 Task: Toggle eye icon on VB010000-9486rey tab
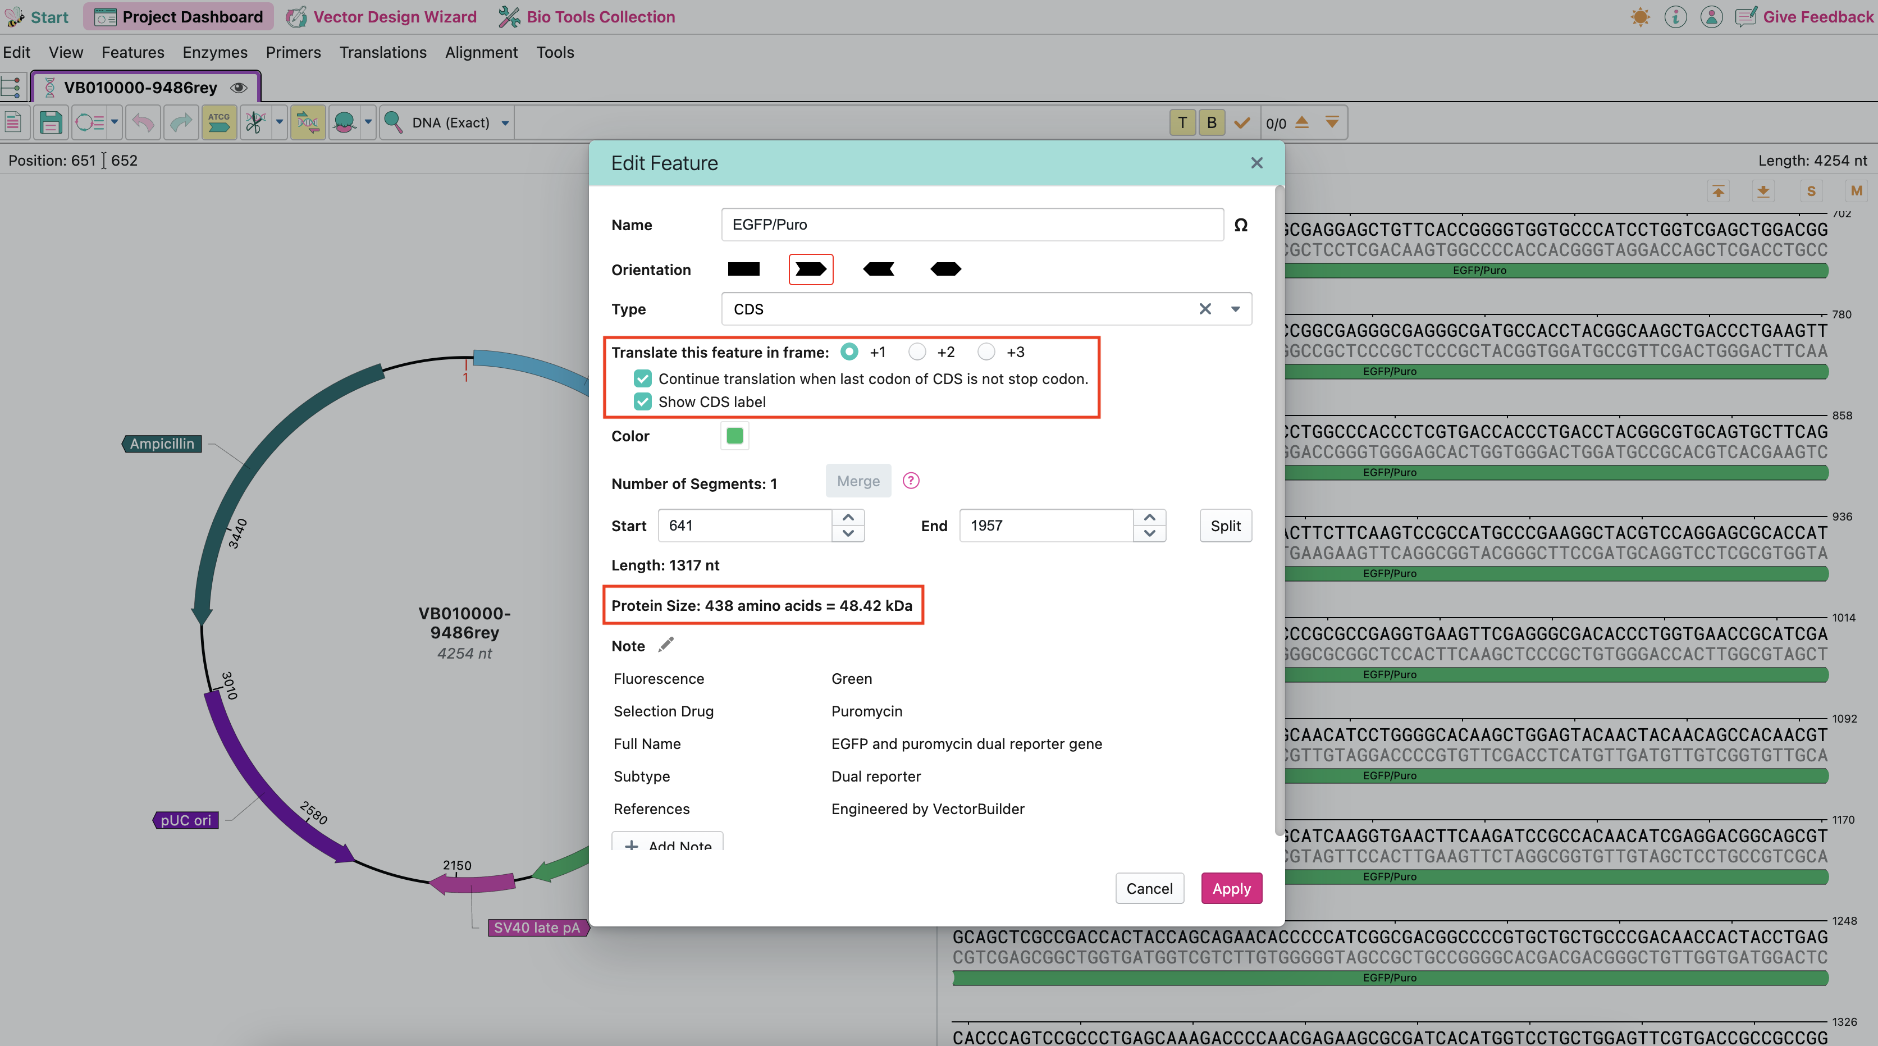pyautogui.click(x=239, y=88)
